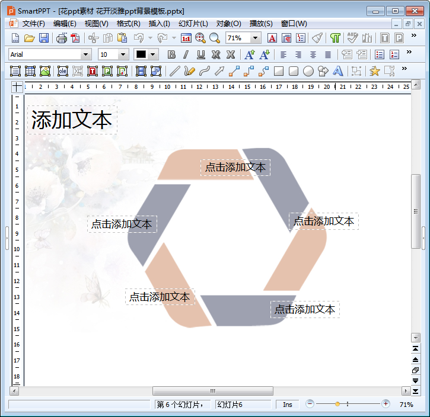The width and height of the screenshot is (430, 417).
Task: Click the 添加文本 title placeholder
Action: pyautogui.click(x=72, y=120)
